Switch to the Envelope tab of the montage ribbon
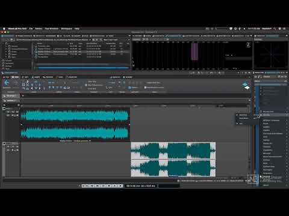The image size is (289, 216). click(x=72, y=77)
